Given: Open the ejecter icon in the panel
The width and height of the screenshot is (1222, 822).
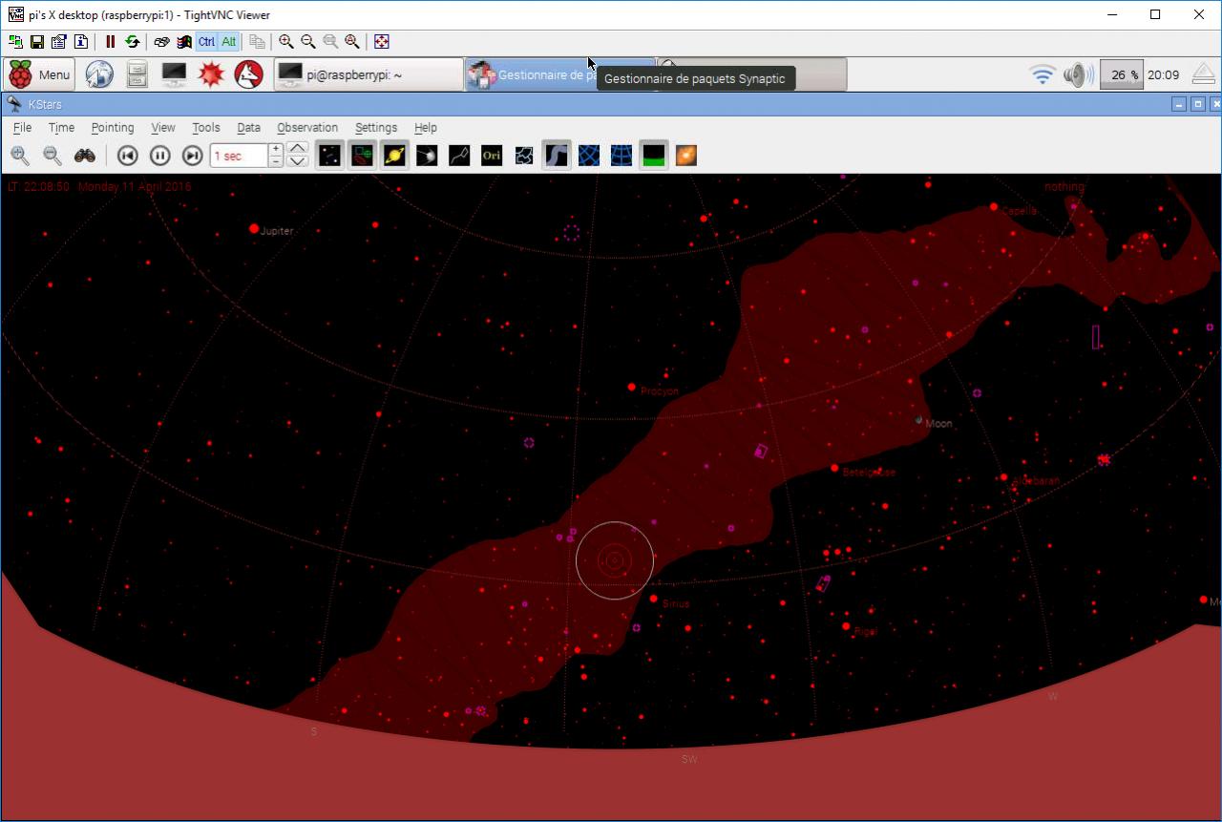Looking at the screenshot, I should [1203, 74].
